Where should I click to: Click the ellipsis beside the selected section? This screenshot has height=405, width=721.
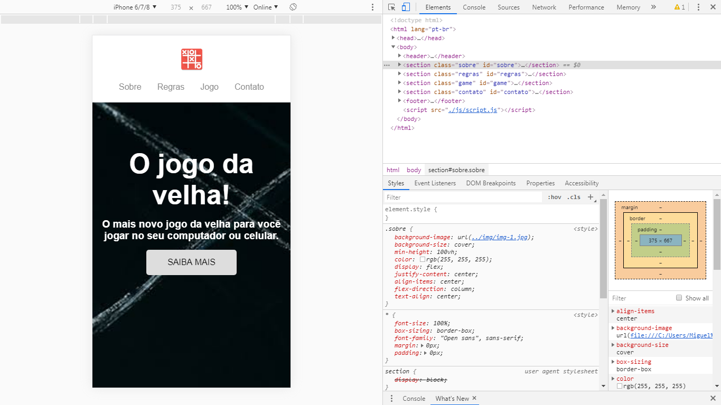point(387,65)
